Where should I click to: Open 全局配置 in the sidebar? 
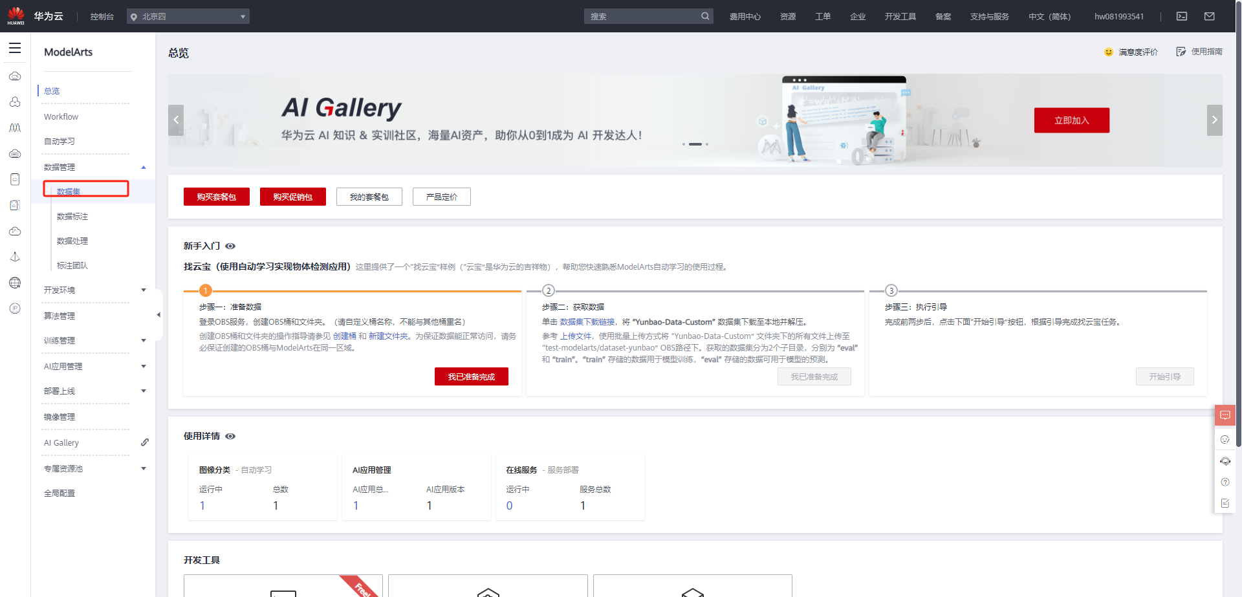(60, 494)
